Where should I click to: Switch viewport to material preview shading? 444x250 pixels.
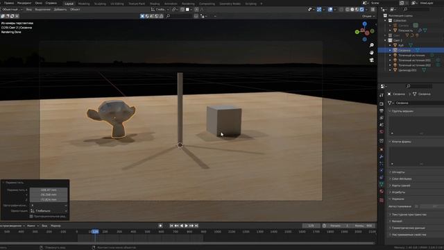pos(357,9)
